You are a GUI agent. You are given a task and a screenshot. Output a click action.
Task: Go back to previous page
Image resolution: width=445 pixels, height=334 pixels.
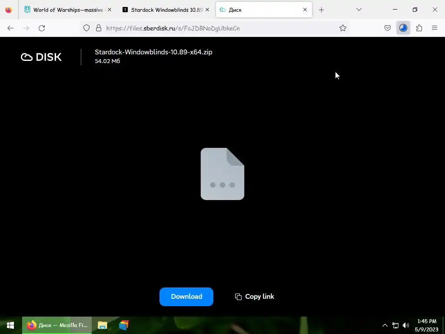pyautogui.click(x=10, y=28)
